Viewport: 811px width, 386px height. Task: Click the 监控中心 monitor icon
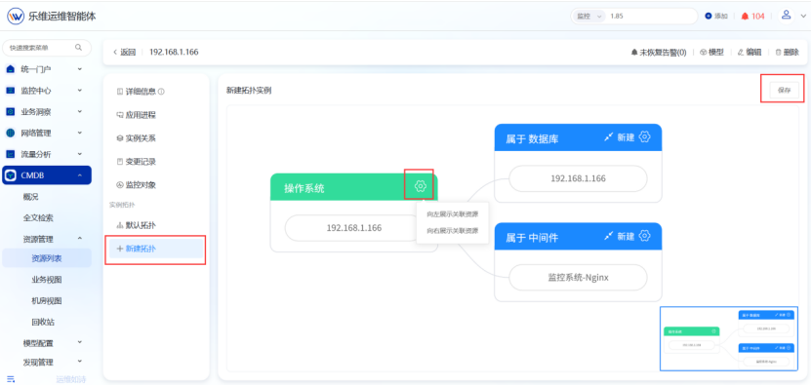point(11,91)
